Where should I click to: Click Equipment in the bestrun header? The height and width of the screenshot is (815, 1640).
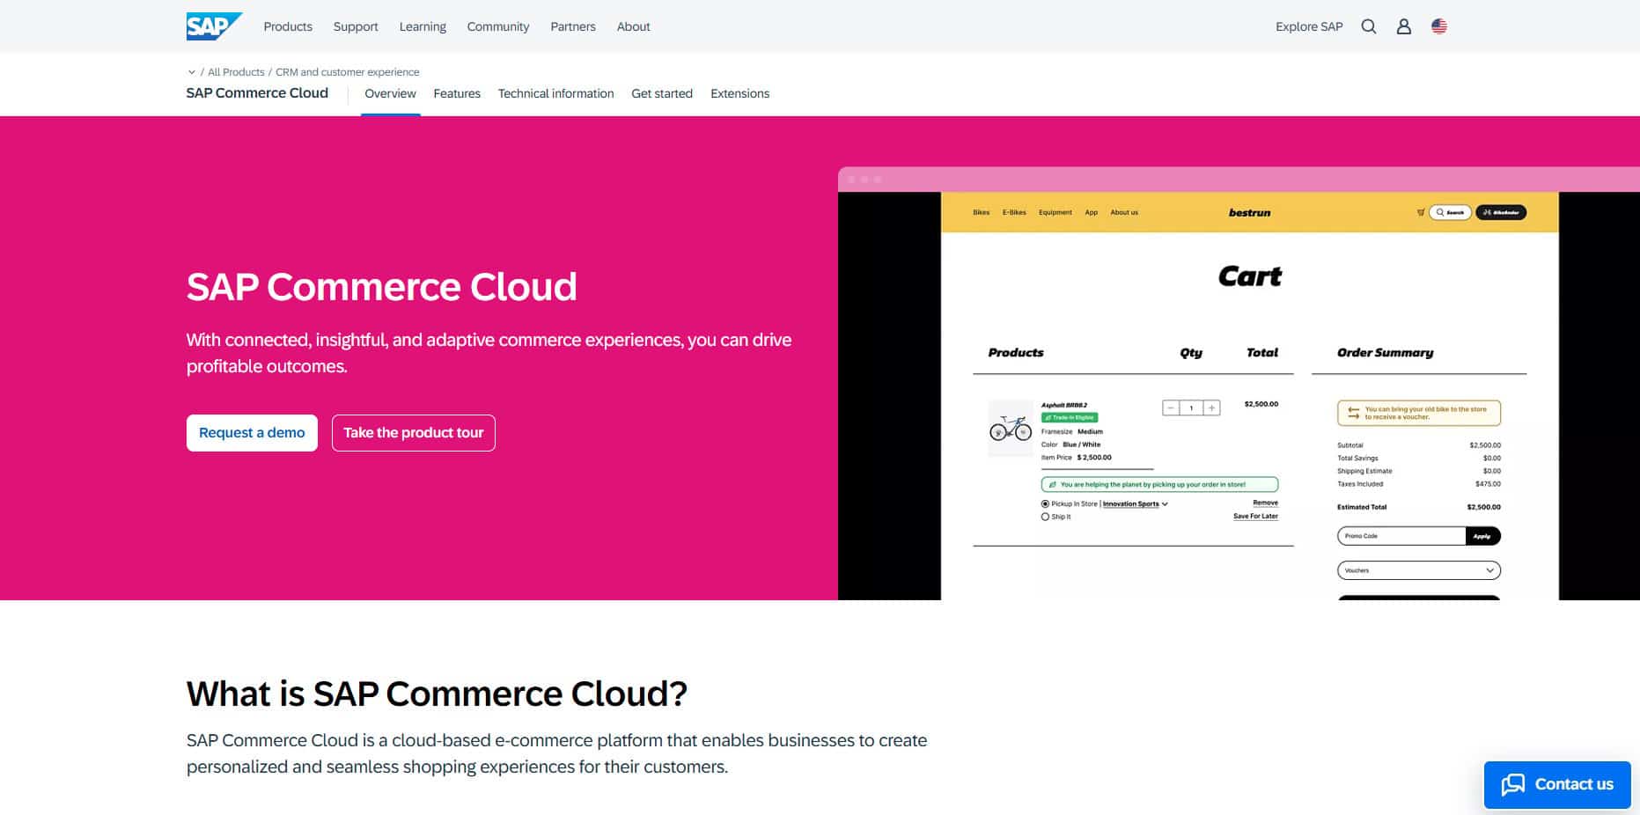coord(1055,212)
